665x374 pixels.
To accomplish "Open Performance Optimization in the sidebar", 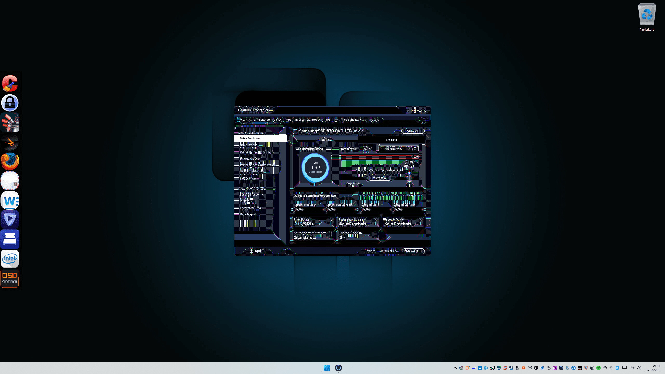I will 258,165.
